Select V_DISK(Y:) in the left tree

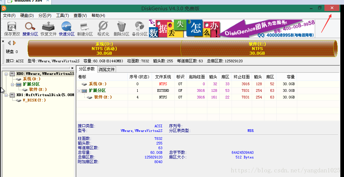pyautogui.click(x=34, y=100)
